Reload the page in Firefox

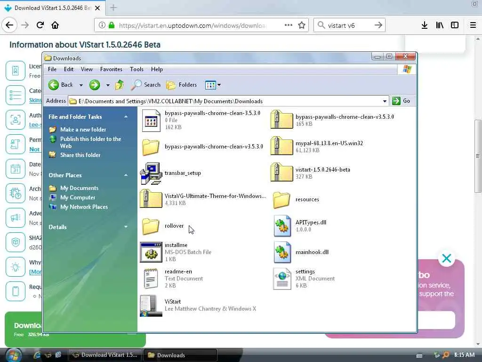click(40, 25)
